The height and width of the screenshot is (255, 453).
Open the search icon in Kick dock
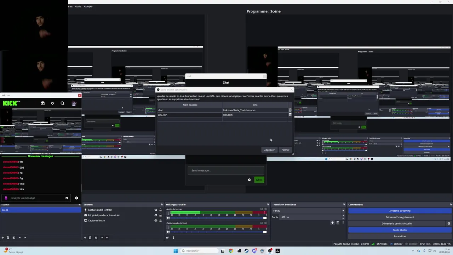[62, 103]
